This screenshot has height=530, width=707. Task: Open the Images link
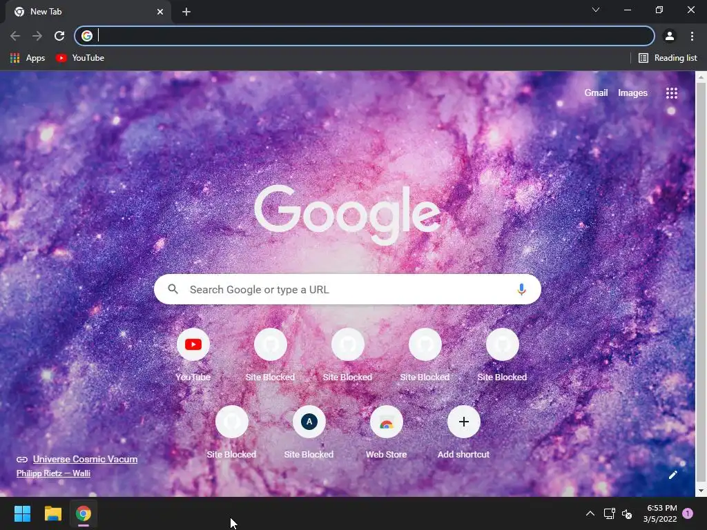632,93
